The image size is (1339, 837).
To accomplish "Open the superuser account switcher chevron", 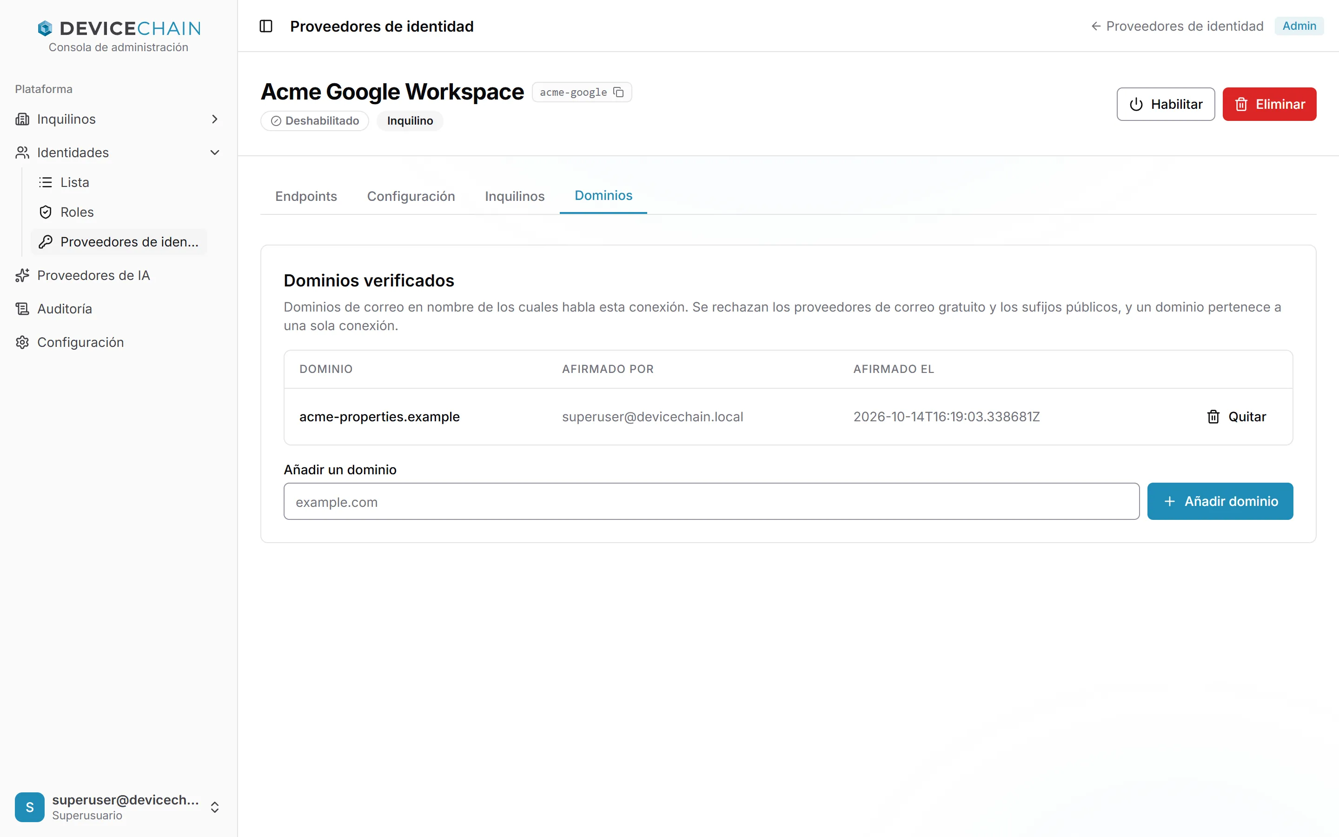I will tap(215, 807).
